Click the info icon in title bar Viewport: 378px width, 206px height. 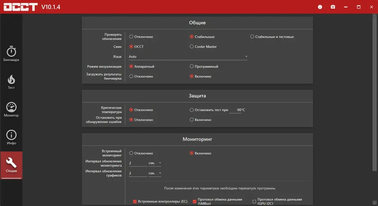click(x=320, y=7)
